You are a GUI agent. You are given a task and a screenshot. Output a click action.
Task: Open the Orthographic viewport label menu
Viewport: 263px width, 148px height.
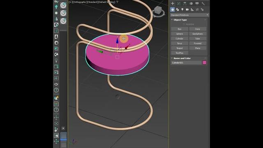point(80,2)
